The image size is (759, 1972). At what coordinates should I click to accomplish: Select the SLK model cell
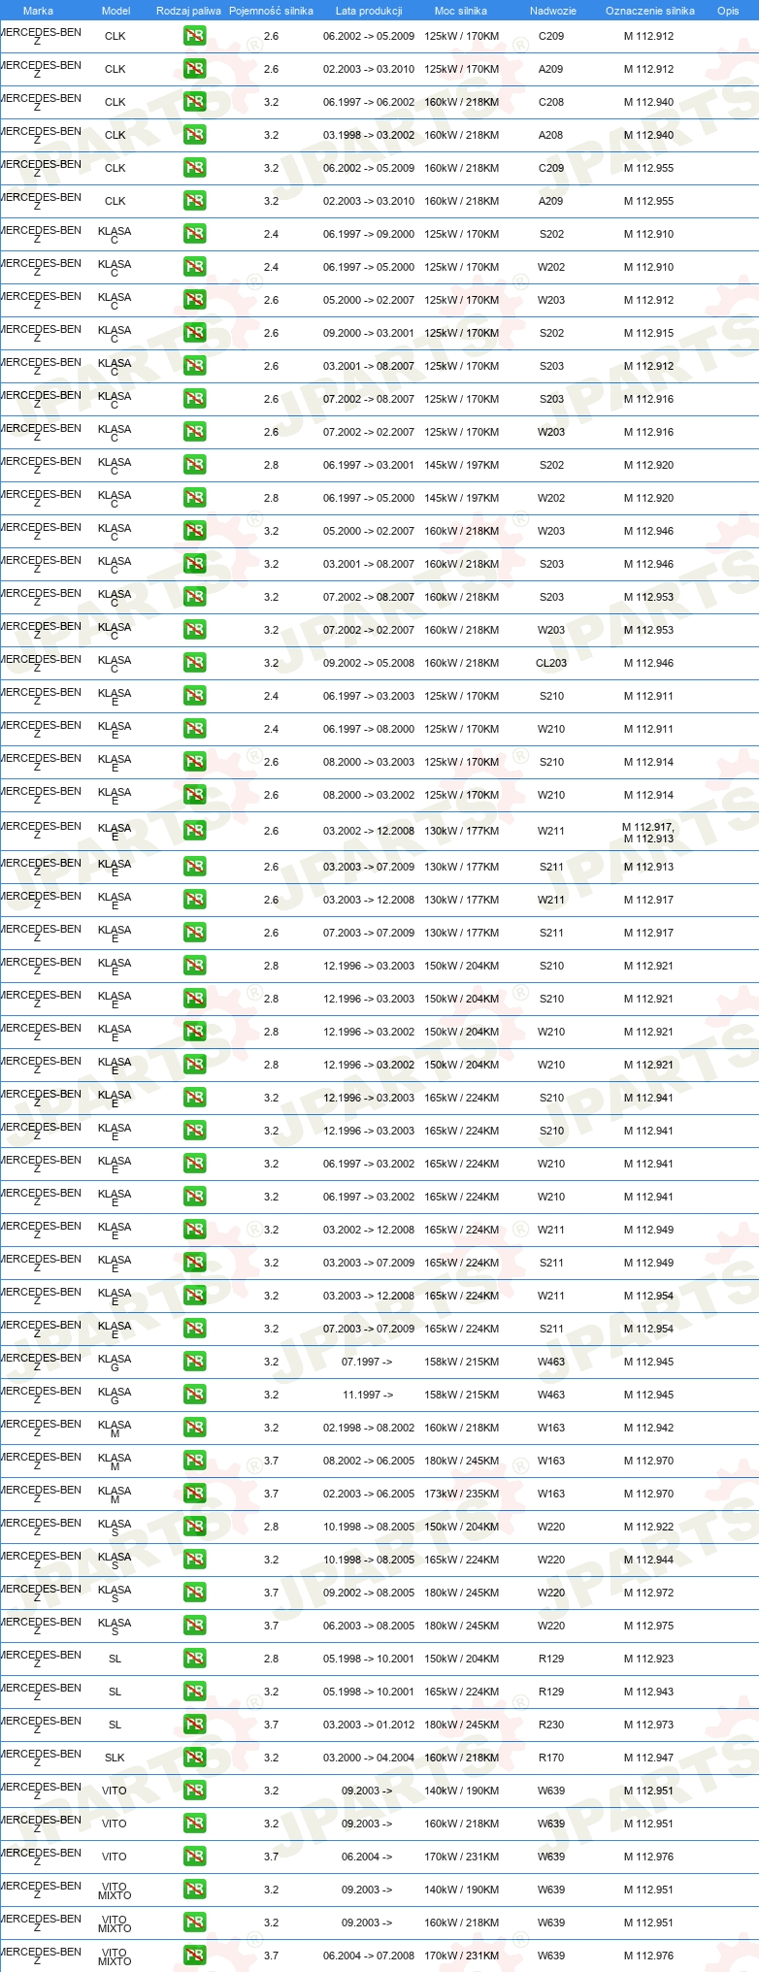(x=115, y=1758)
